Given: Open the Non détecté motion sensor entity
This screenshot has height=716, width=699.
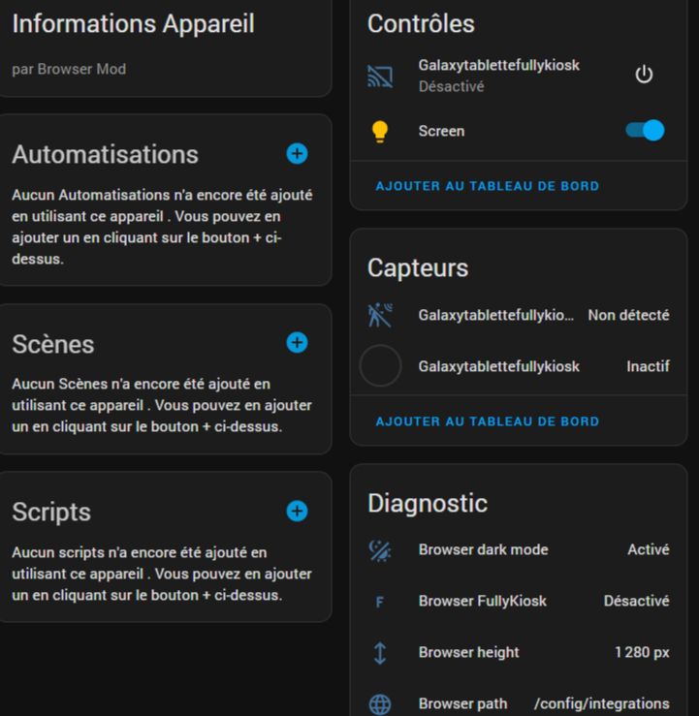Looking at the screenshot, I should (519, 315).
